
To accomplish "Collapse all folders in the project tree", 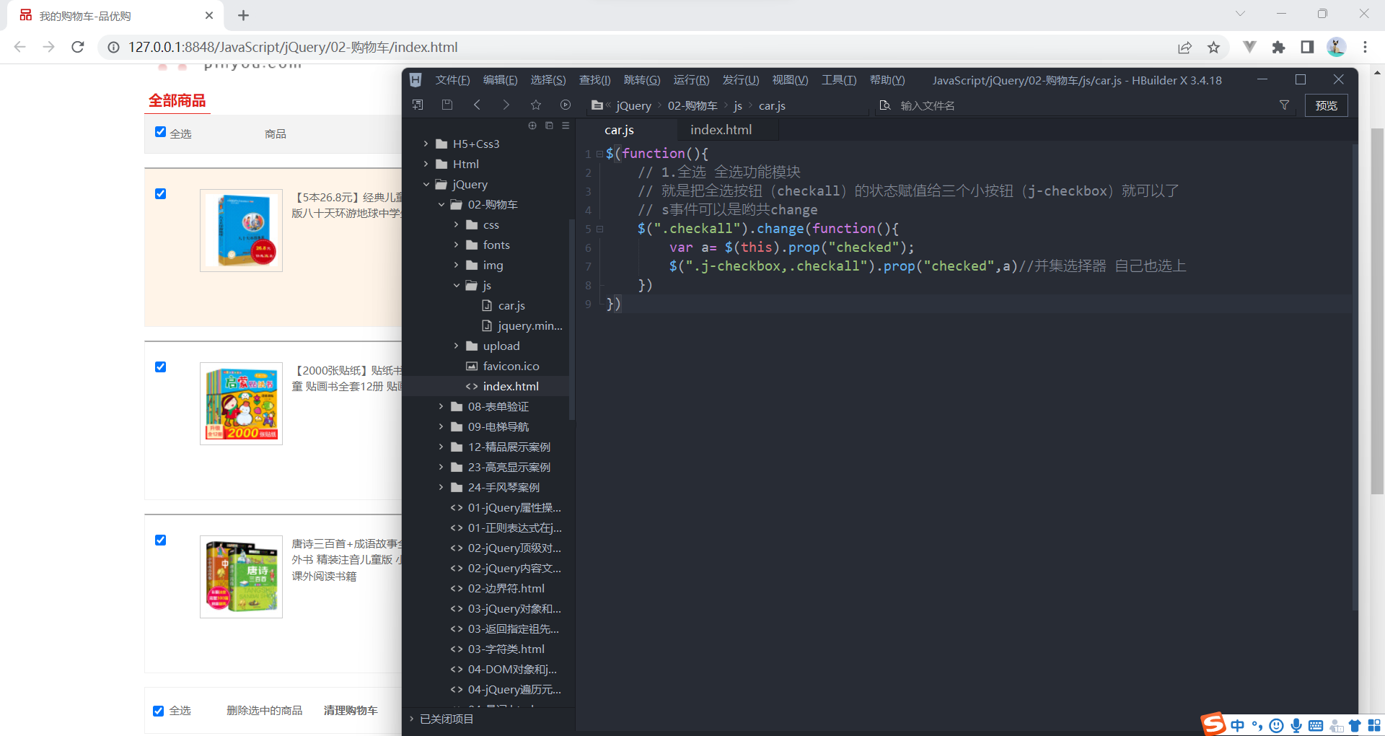I will [x=549, y=125].
